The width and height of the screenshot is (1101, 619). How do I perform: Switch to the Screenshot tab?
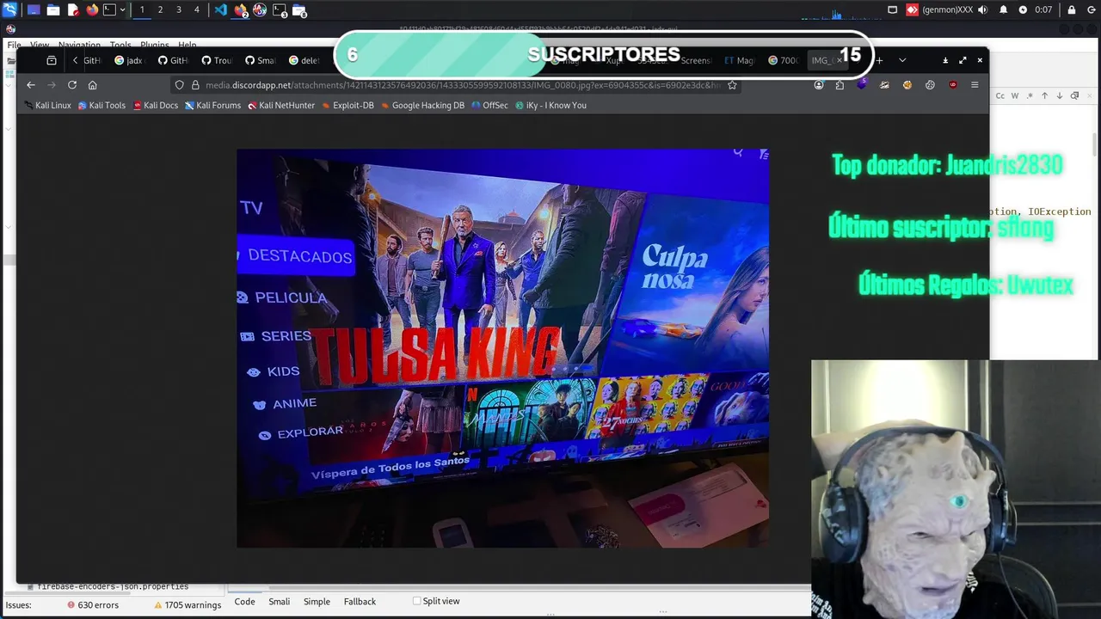click(x=695, y=60)
